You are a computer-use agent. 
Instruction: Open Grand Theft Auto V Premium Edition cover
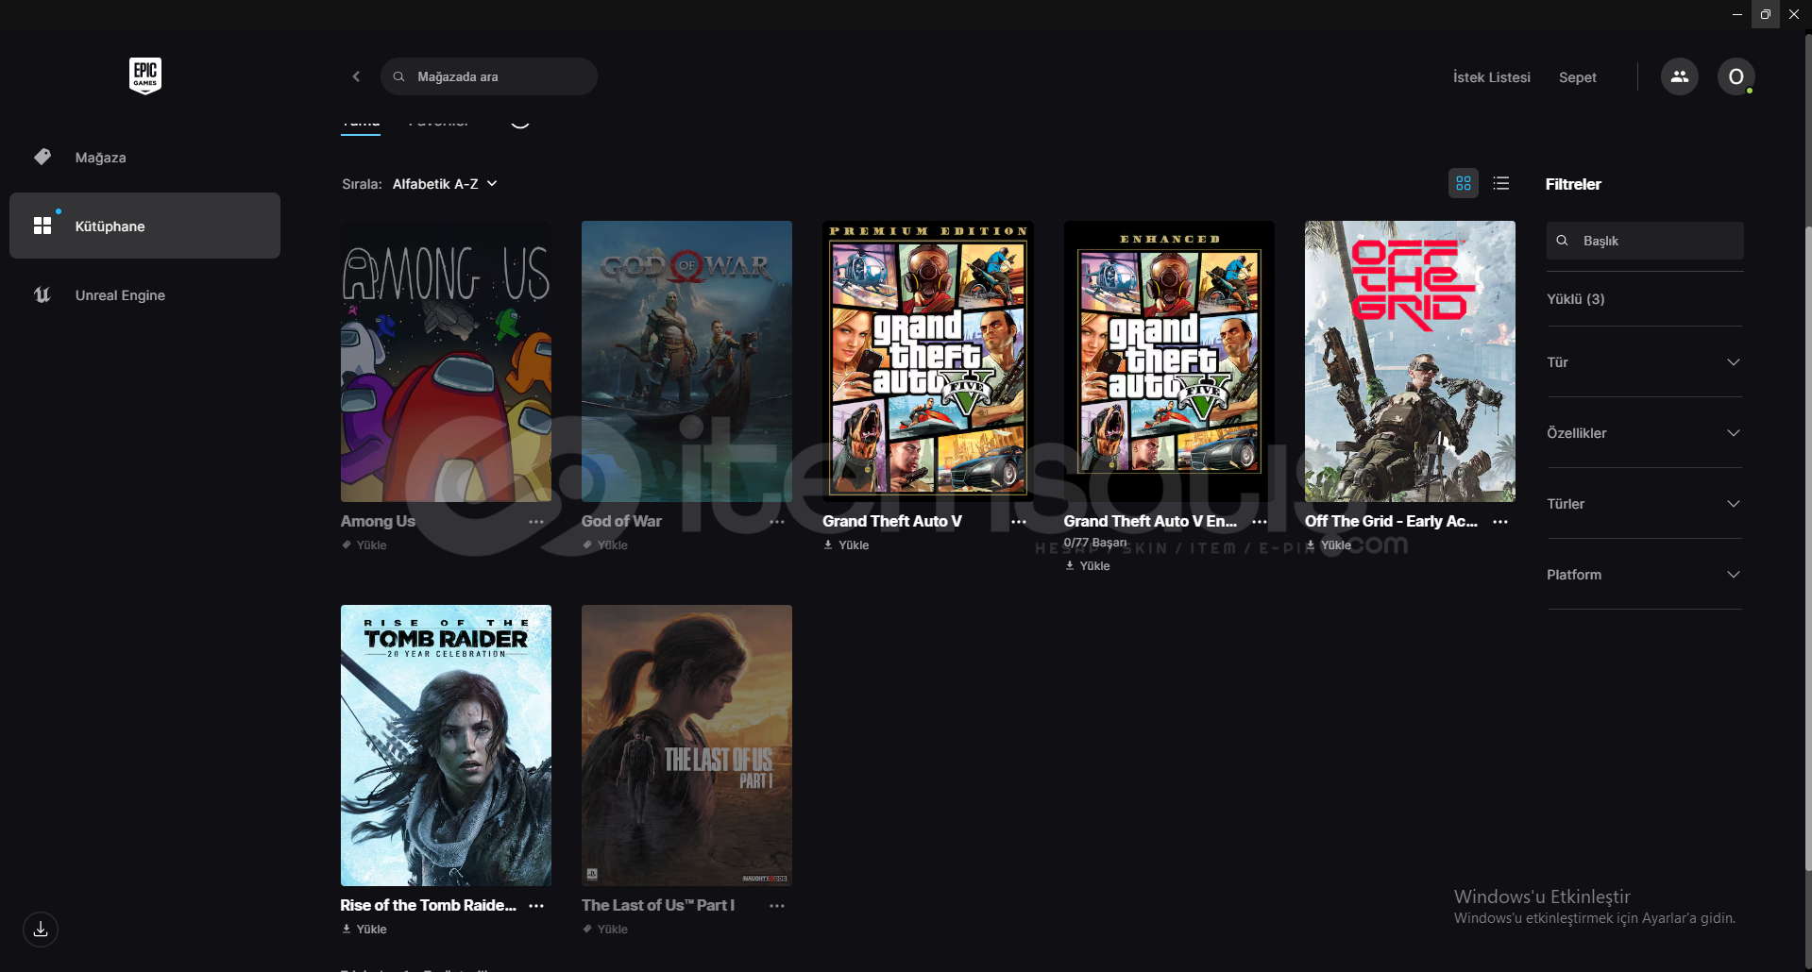click(928, 361)
